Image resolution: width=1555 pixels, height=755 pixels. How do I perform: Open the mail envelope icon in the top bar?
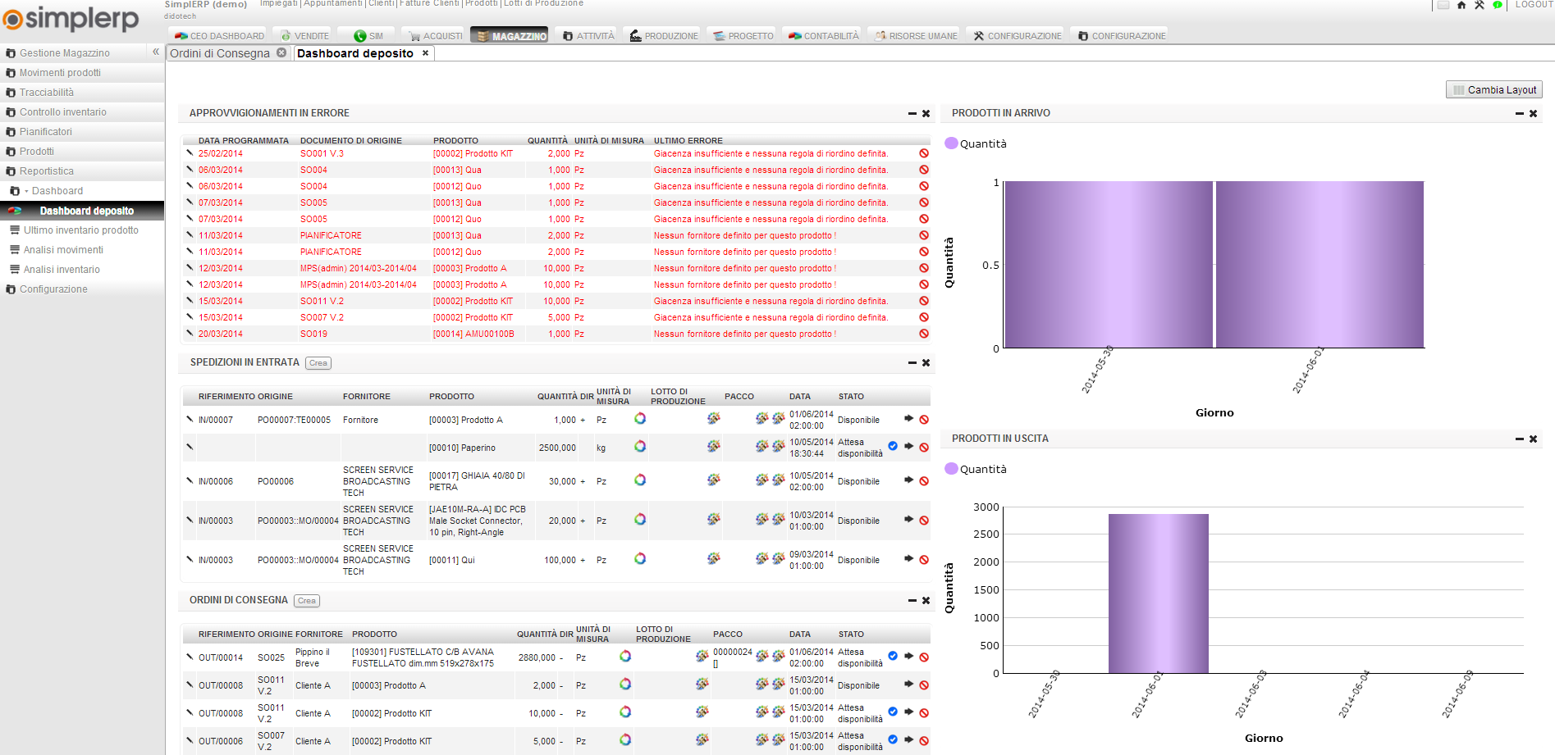pyautogui.click(x=1443, y=5)
